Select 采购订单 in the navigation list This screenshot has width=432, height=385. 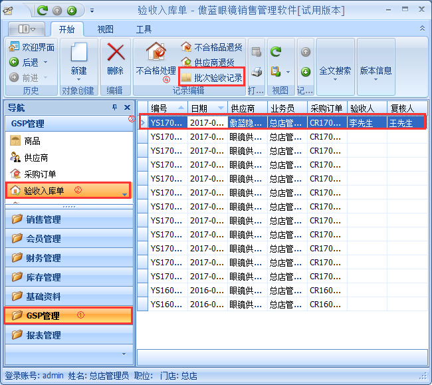click(40, 175)
